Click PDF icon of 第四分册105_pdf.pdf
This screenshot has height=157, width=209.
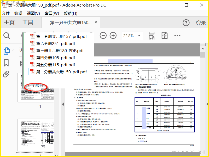(32, 58)
